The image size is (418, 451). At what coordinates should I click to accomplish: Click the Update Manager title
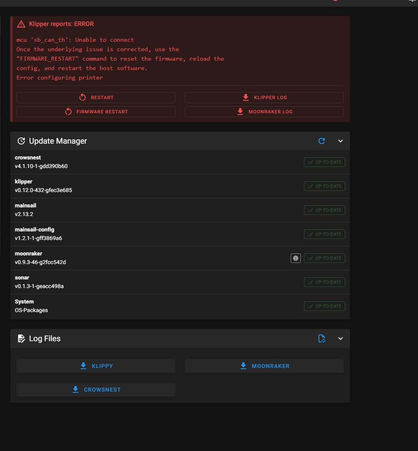(58, 141)
